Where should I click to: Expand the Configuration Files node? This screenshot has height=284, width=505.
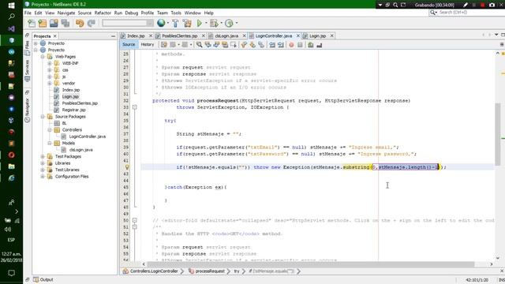[x=43, y=177]
